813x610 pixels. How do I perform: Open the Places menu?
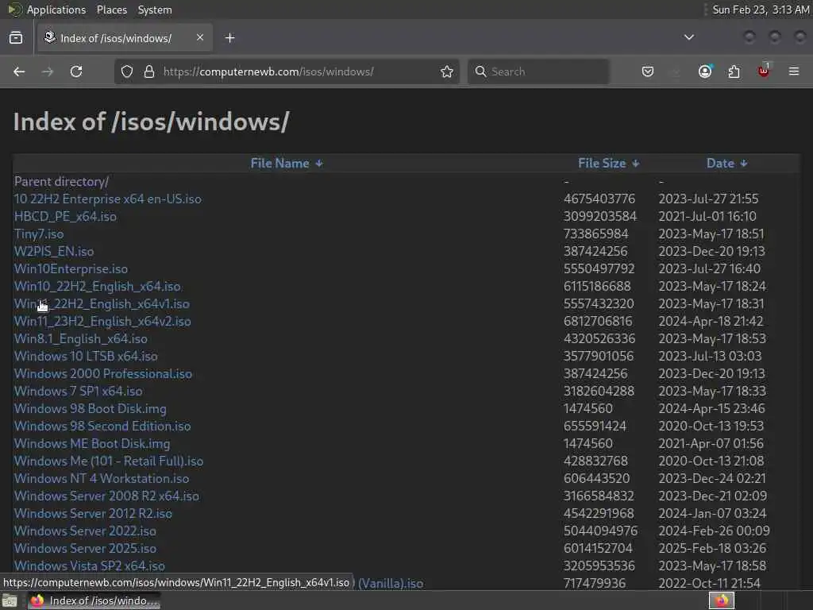click(112, 10)
